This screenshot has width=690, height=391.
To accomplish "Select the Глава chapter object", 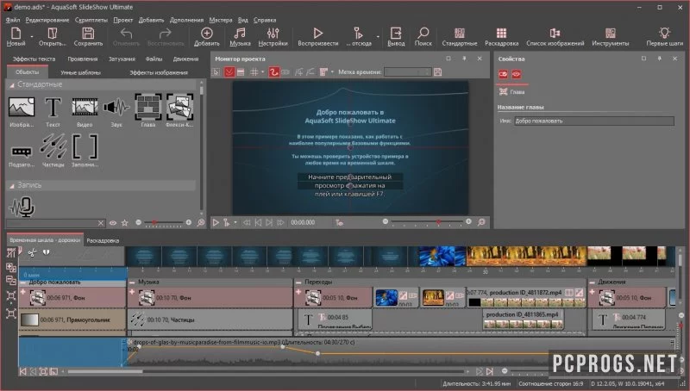I will pos(147,107).
